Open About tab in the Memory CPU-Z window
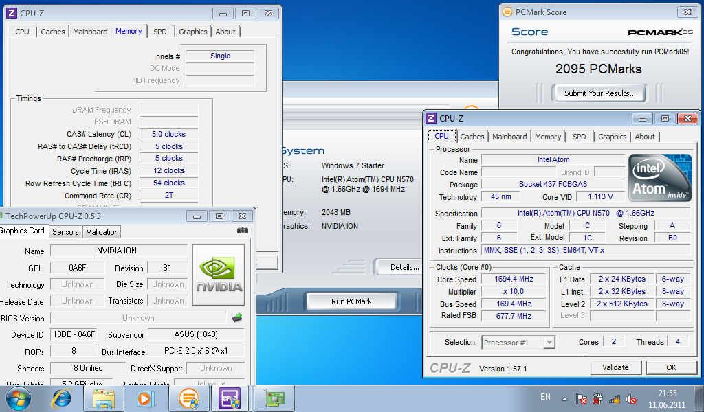The image size is (704, 412). pos(225,32)
